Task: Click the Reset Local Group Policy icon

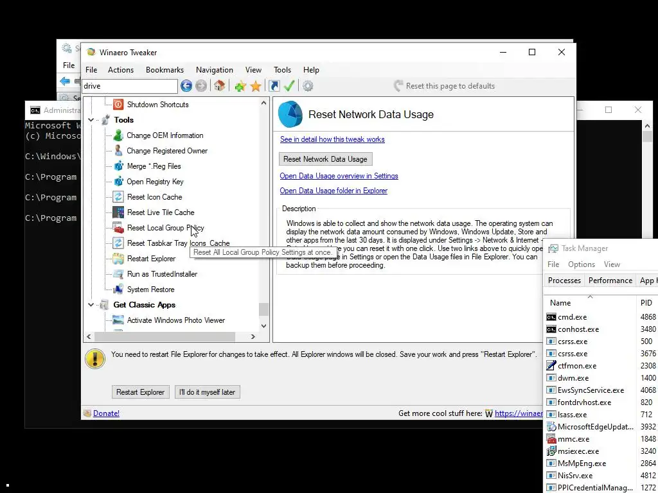Action: coord(118,228)
